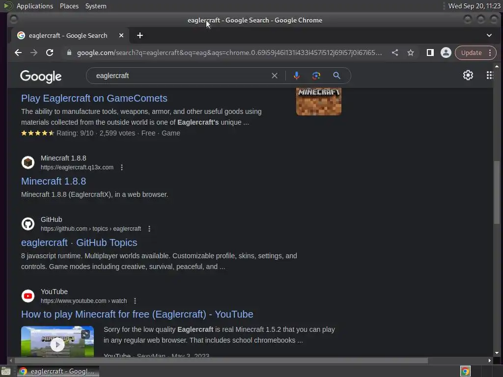The height and width of the screenshot is (377, 503).
Task: Open the System menu
Action: tap(96, 6)
